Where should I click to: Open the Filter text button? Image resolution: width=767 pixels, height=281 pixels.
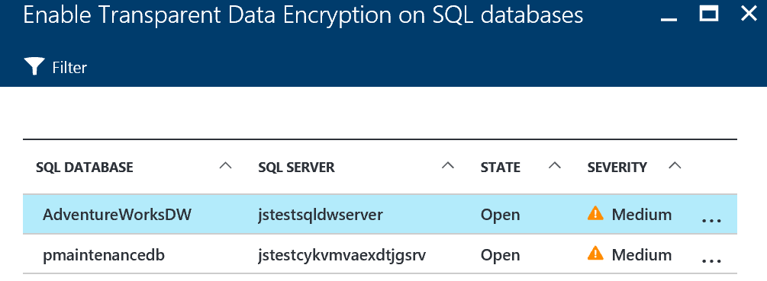[x=69, y=67]
